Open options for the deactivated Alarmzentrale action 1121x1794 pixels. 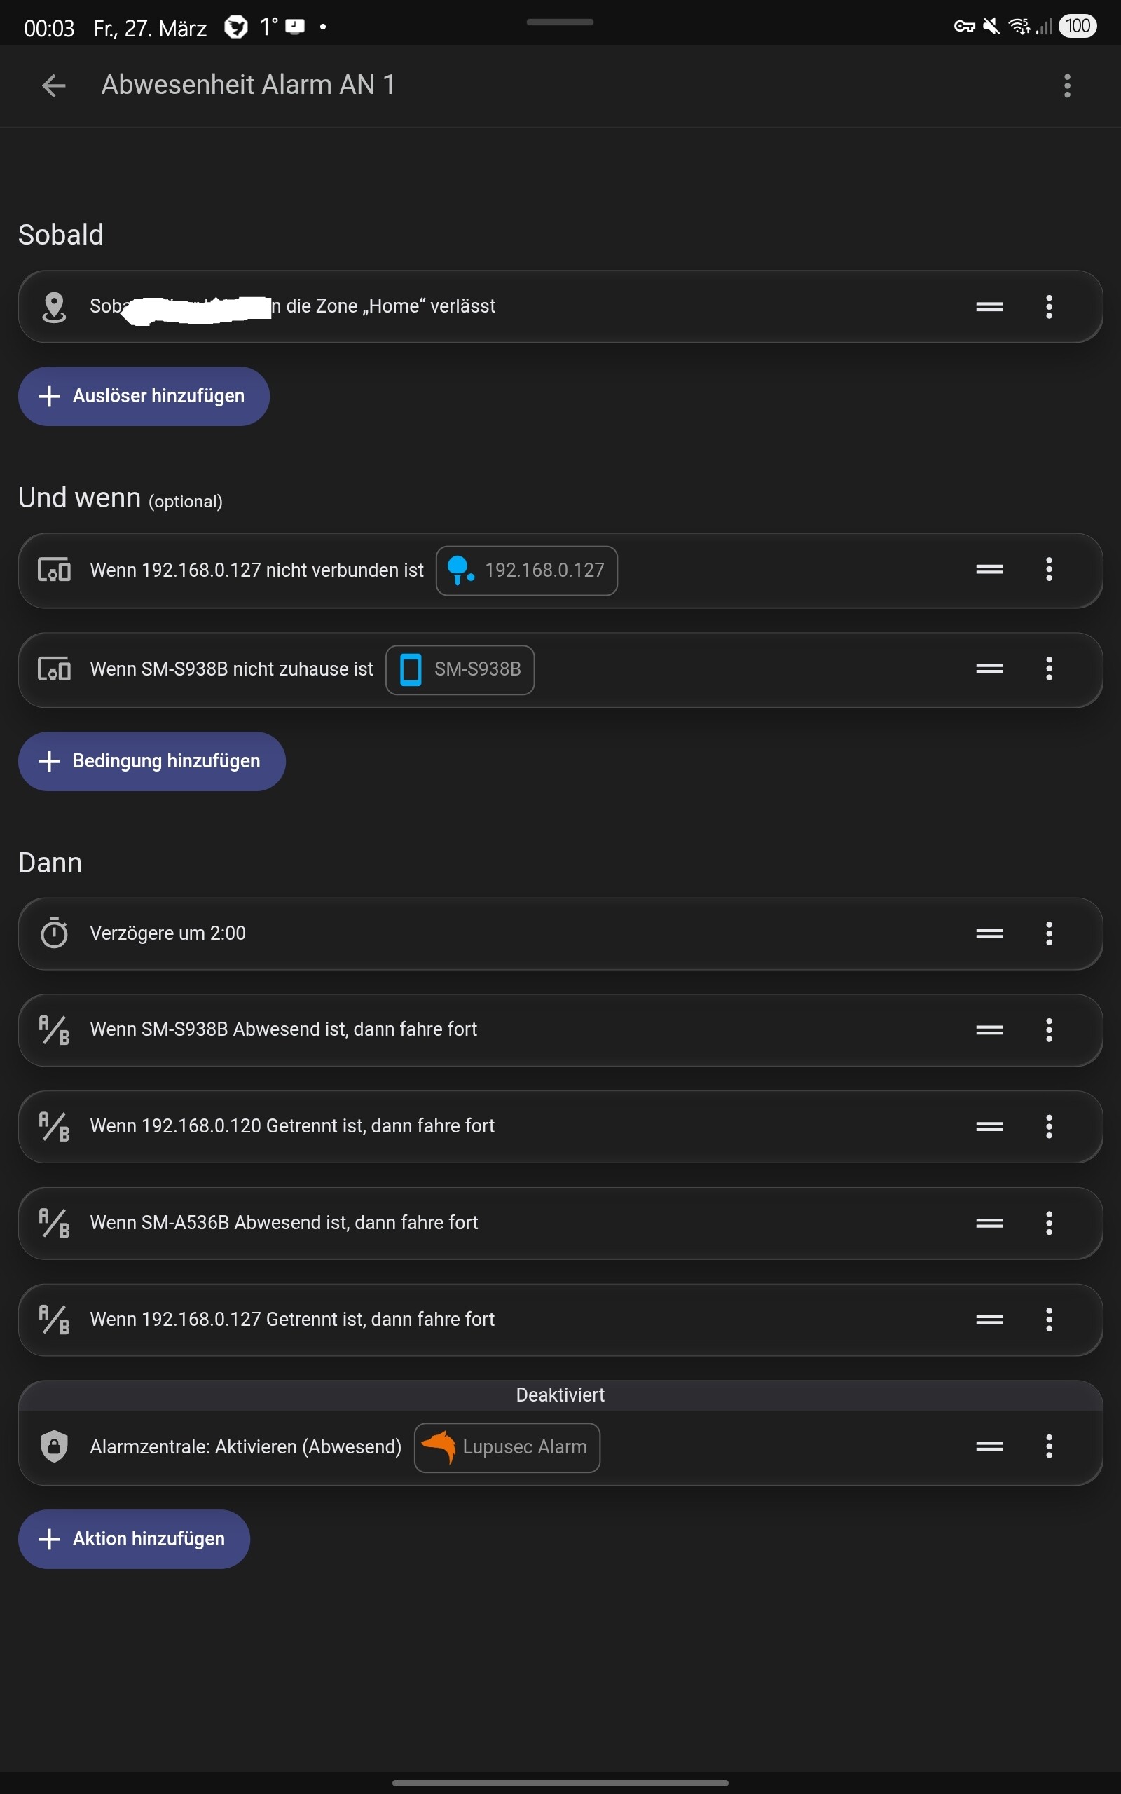point(1048,1446)
